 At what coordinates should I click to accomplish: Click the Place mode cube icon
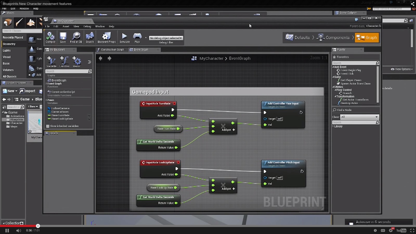(x=8, y=22)
